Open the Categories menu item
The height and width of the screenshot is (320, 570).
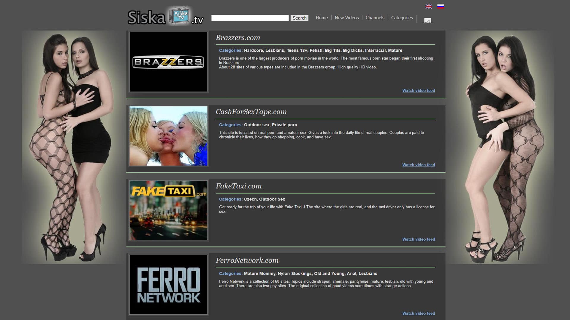(402, 18)
